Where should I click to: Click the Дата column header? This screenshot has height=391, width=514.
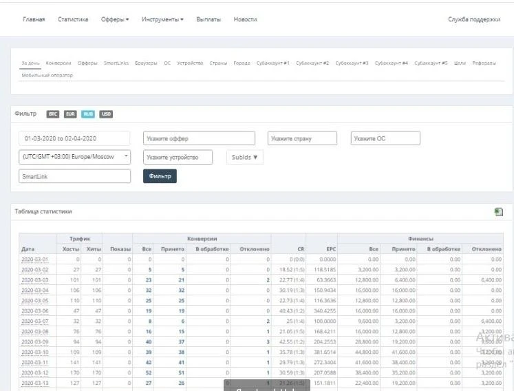28,249
